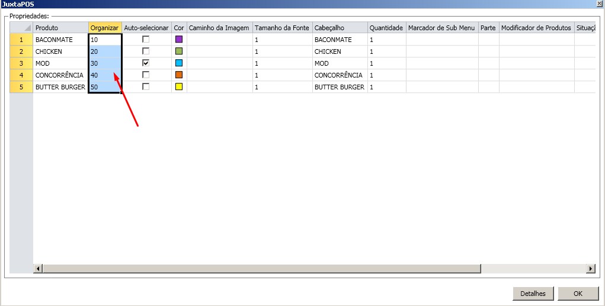Click the scrollbar right arrow
This screenshot has width=605, height=306.
(591, 268)
